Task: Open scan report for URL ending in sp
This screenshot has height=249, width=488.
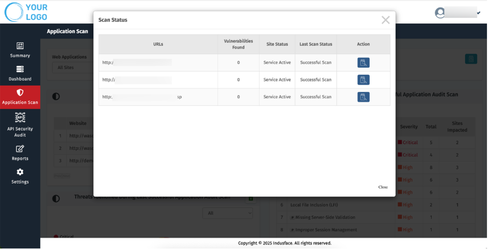Action: pos(363,97)
